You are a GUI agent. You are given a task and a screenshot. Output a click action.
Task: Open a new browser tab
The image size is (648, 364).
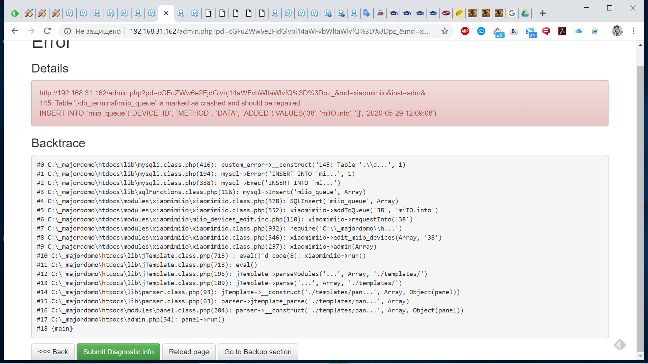coord(543,13)
